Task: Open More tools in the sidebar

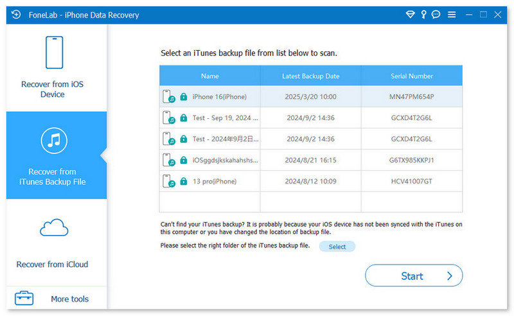Action: pyautogui.click(x=69, y=299)
